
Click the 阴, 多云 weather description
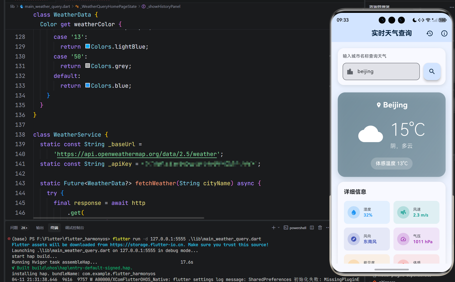[x=401, y=146]
